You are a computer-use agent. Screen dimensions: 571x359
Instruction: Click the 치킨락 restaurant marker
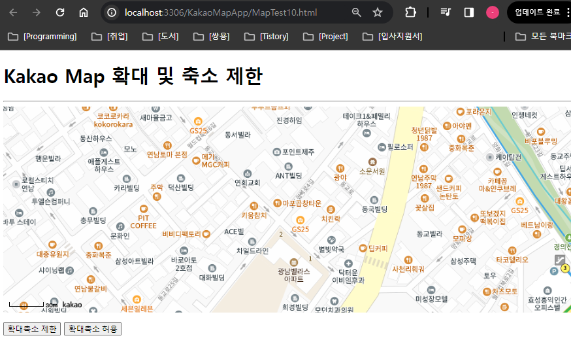tap(331, 209)
